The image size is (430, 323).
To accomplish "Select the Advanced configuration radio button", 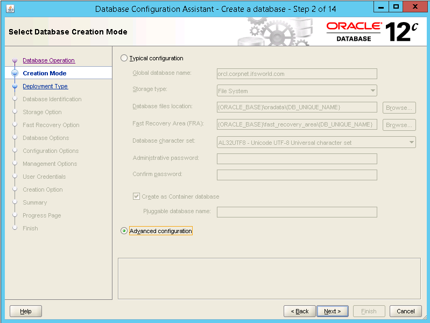I will (124, 231).
